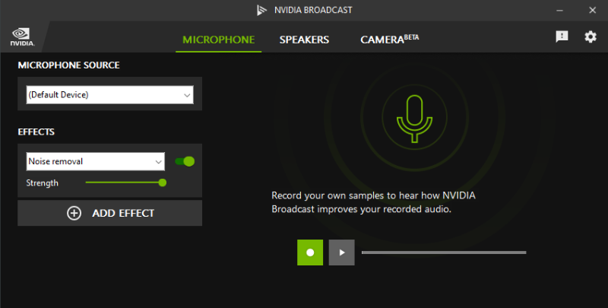
Task: Click the plus icon in Add Effect
Action: (74, 213)
